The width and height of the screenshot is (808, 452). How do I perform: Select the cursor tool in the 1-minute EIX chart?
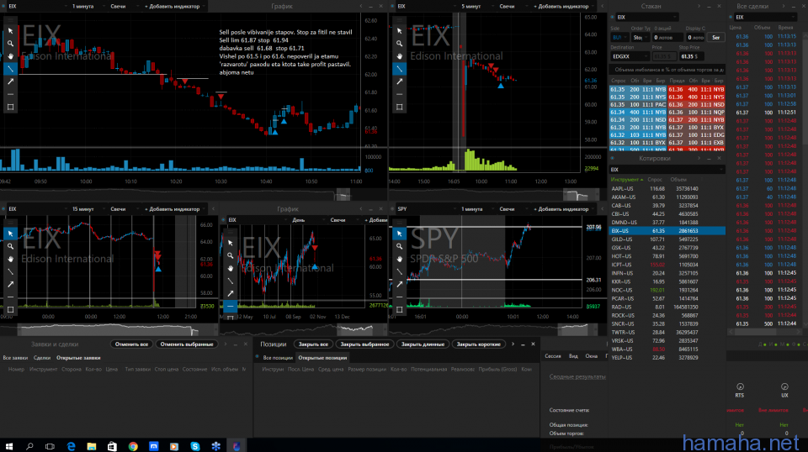point(10,31)
